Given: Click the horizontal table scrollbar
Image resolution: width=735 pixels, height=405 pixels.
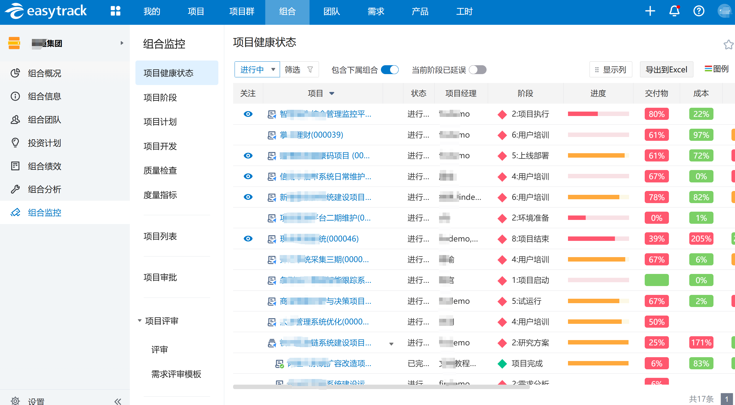Looking at the screenshot, I should point(381,387).
